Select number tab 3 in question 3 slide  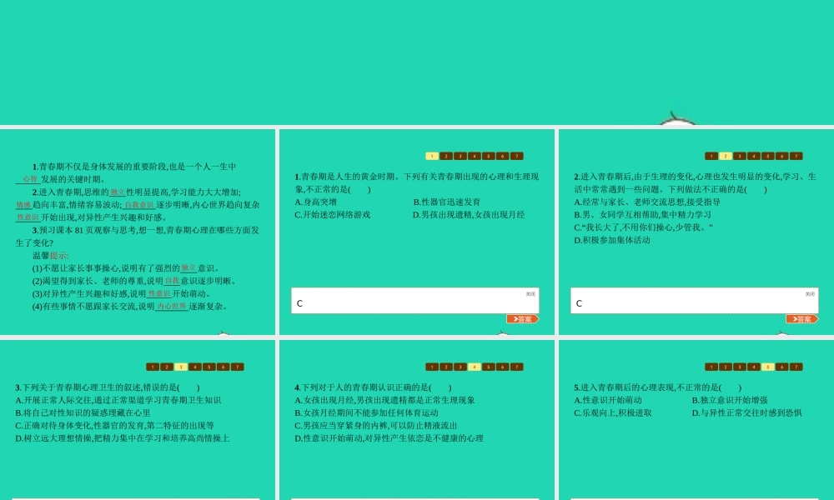click(181, 367)
